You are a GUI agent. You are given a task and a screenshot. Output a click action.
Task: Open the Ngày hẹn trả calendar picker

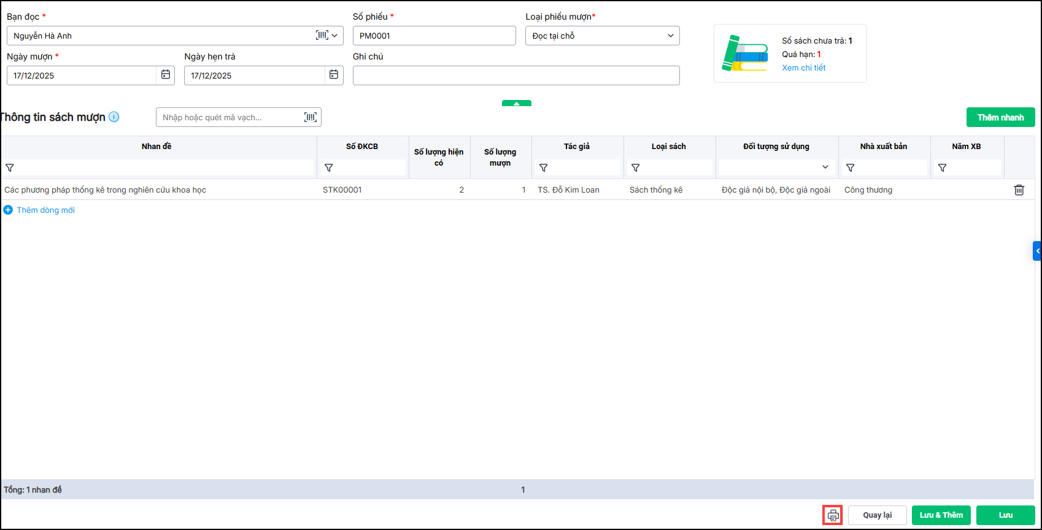[333, 75]
